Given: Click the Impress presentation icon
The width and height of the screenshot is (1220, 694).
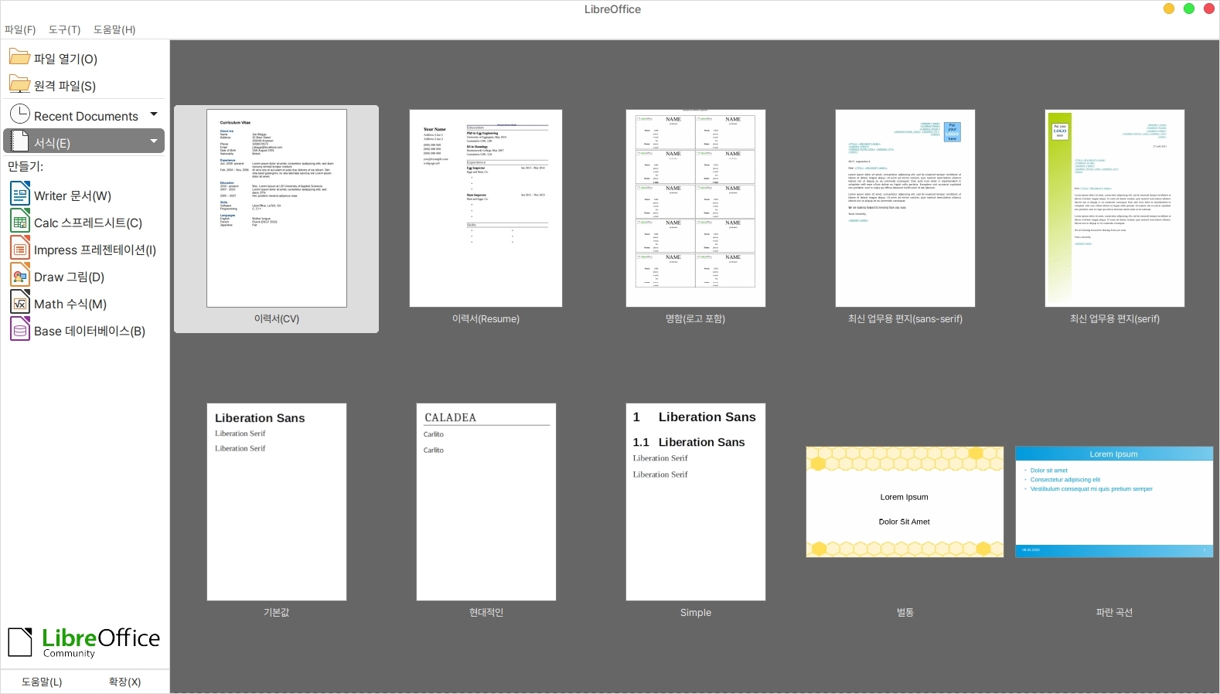Looking at the screenshot, I should (20, 249).
